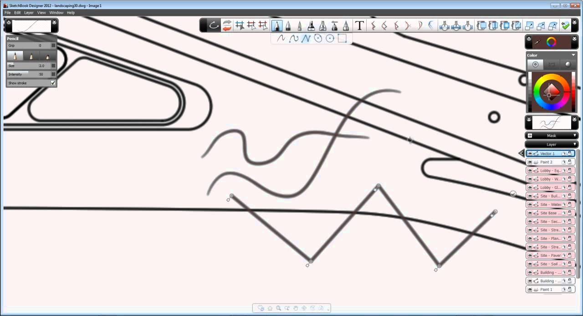Screen dimensions: 583x316
Task: Uncheck the Show stroke option
Action: 53,83
